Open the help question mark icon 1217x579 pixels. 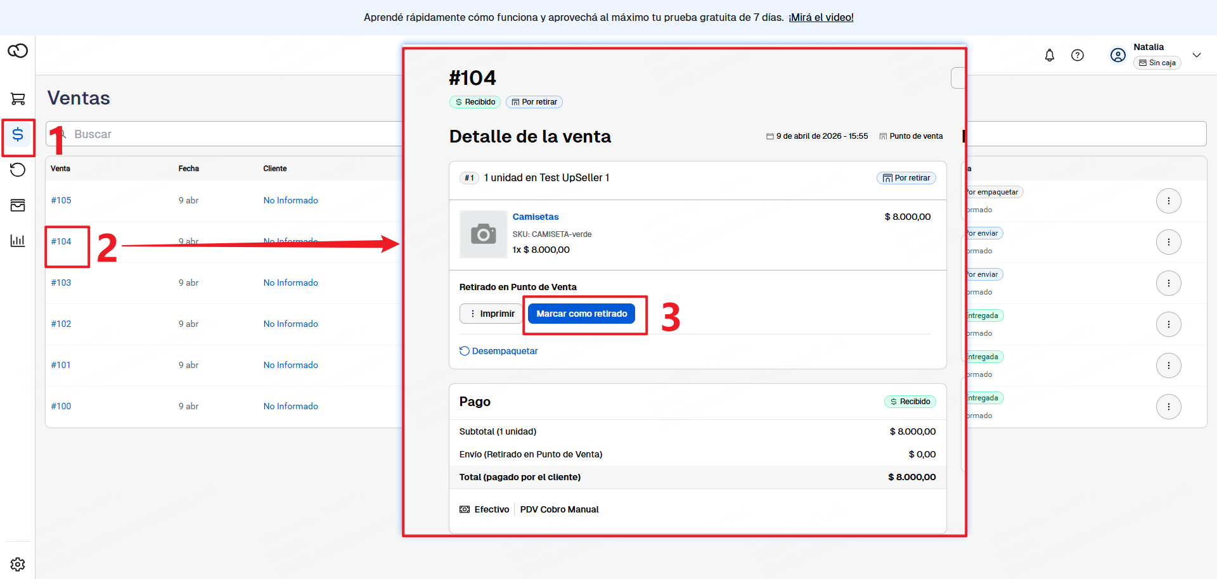[x=1078, y=55]
